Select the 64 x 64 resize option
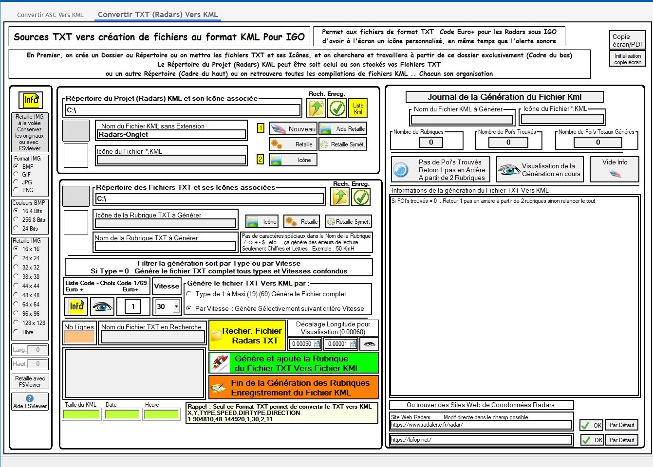This screenshot has height=467, width=653. click(x=16, y=304)
